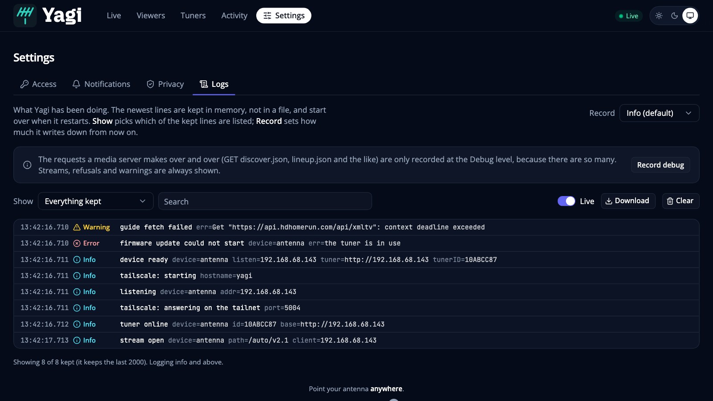Open the Live page in navigation
The image size is (713, 401).
[x=114, y=16]
